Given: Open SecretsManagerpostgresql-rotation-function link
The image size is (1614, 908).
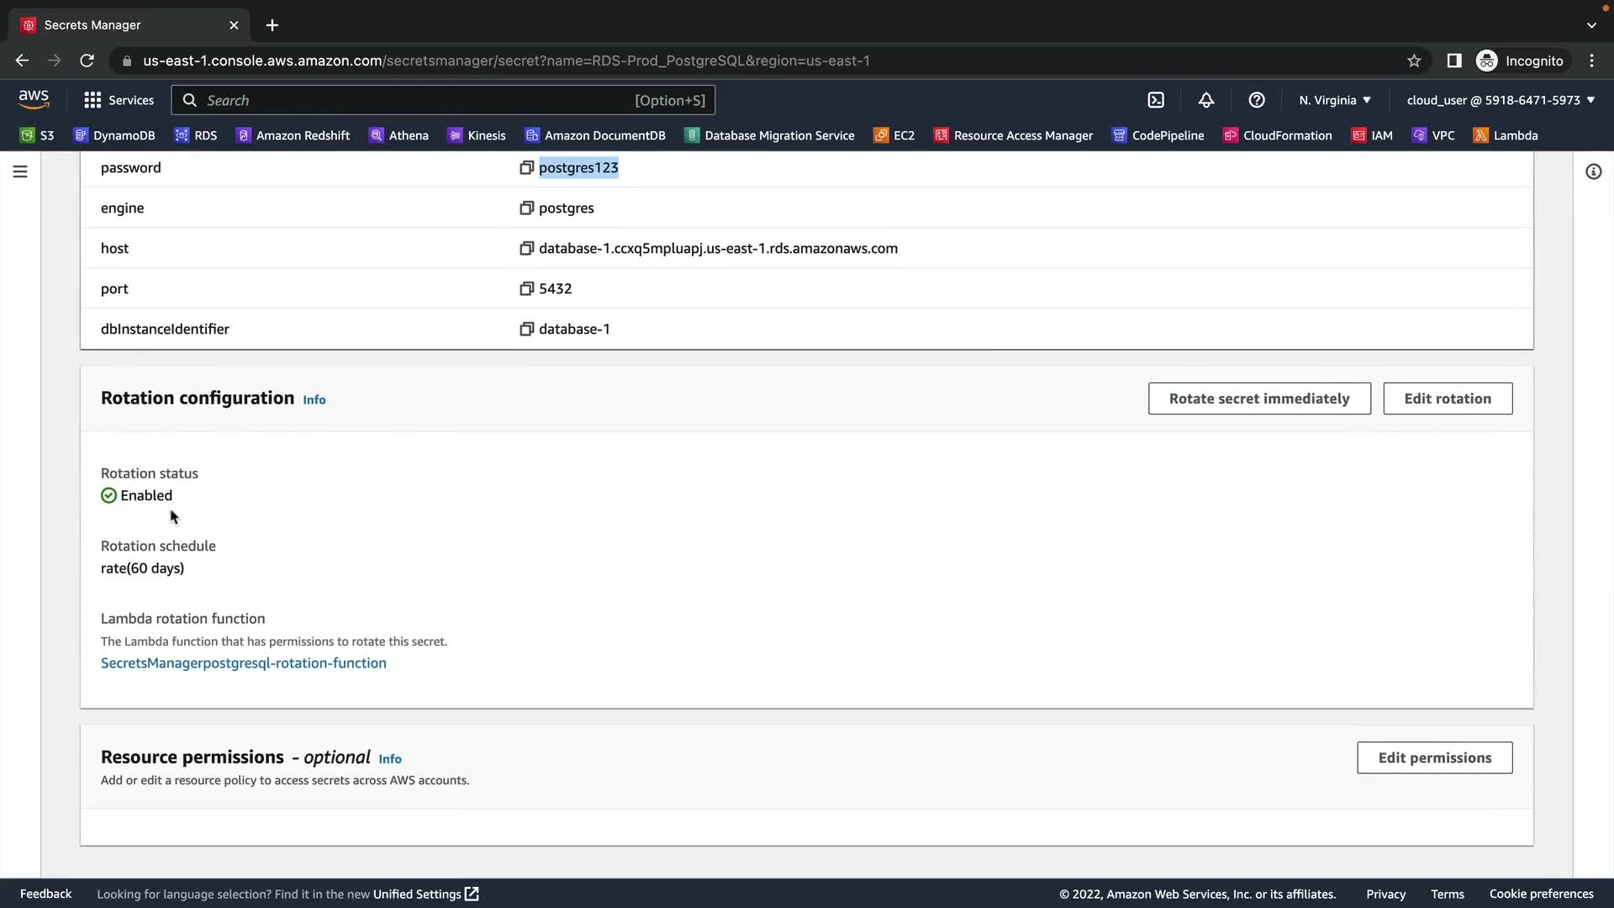Looking at the screenshot, I should pyautogui.click(x=244, y=663).
